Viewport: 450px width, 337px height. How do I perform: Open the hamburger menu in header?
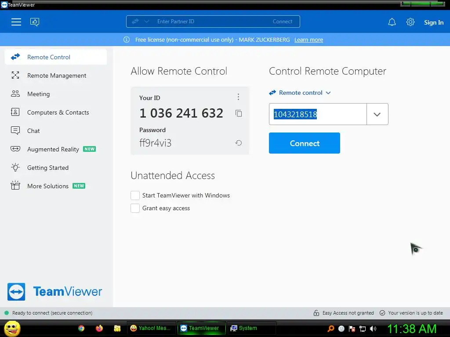pyautogui.click(x=16, y=22)
